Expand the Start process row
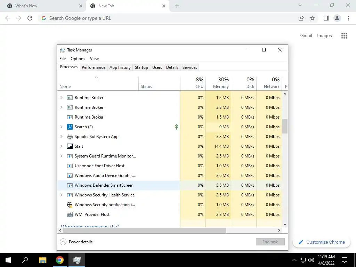Screen dimensions: 356x267 pos(61,146)
